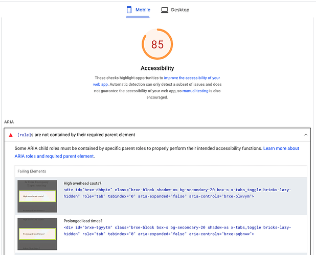The image size is (316, 255).
Task: Click the brxe-dhhpic div code snippet
Action: coord(177,193)
